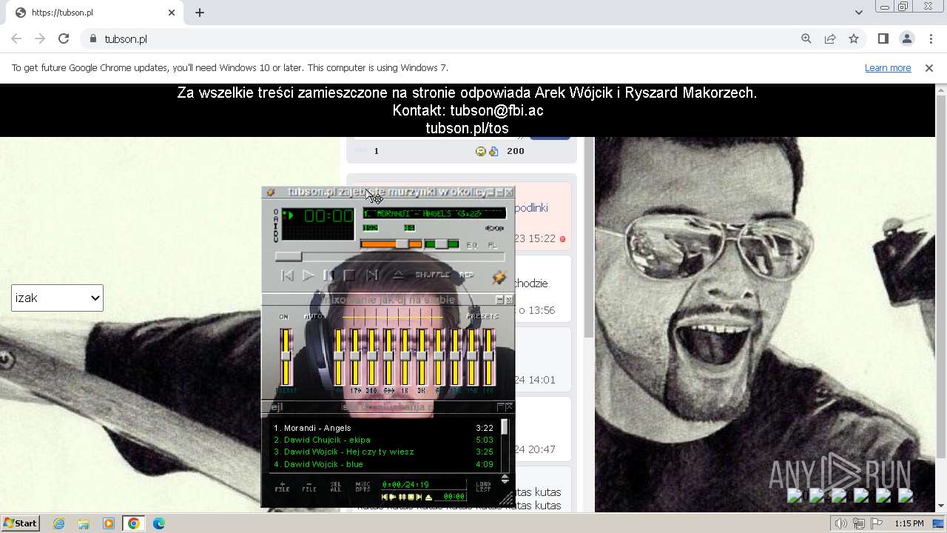Adjust the 3K equalizer band slider

[x=421, y=358]
